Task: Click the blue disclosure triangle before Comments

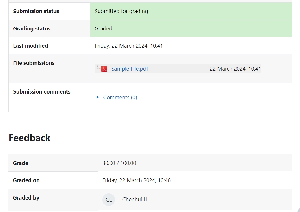Action: tap(98, 97)
